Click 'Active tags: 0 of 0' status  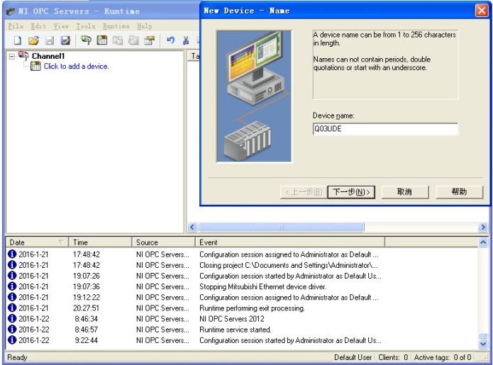[443, 357]
